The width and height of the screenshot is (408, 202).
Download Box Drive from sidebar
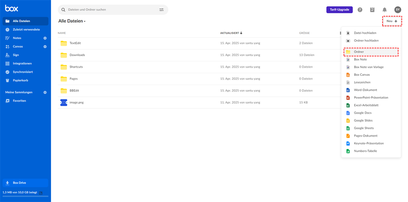pos(26,183)
